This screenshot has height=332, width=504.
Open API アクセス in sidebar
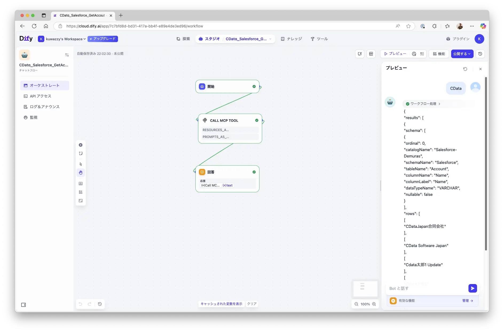[45, 96]
